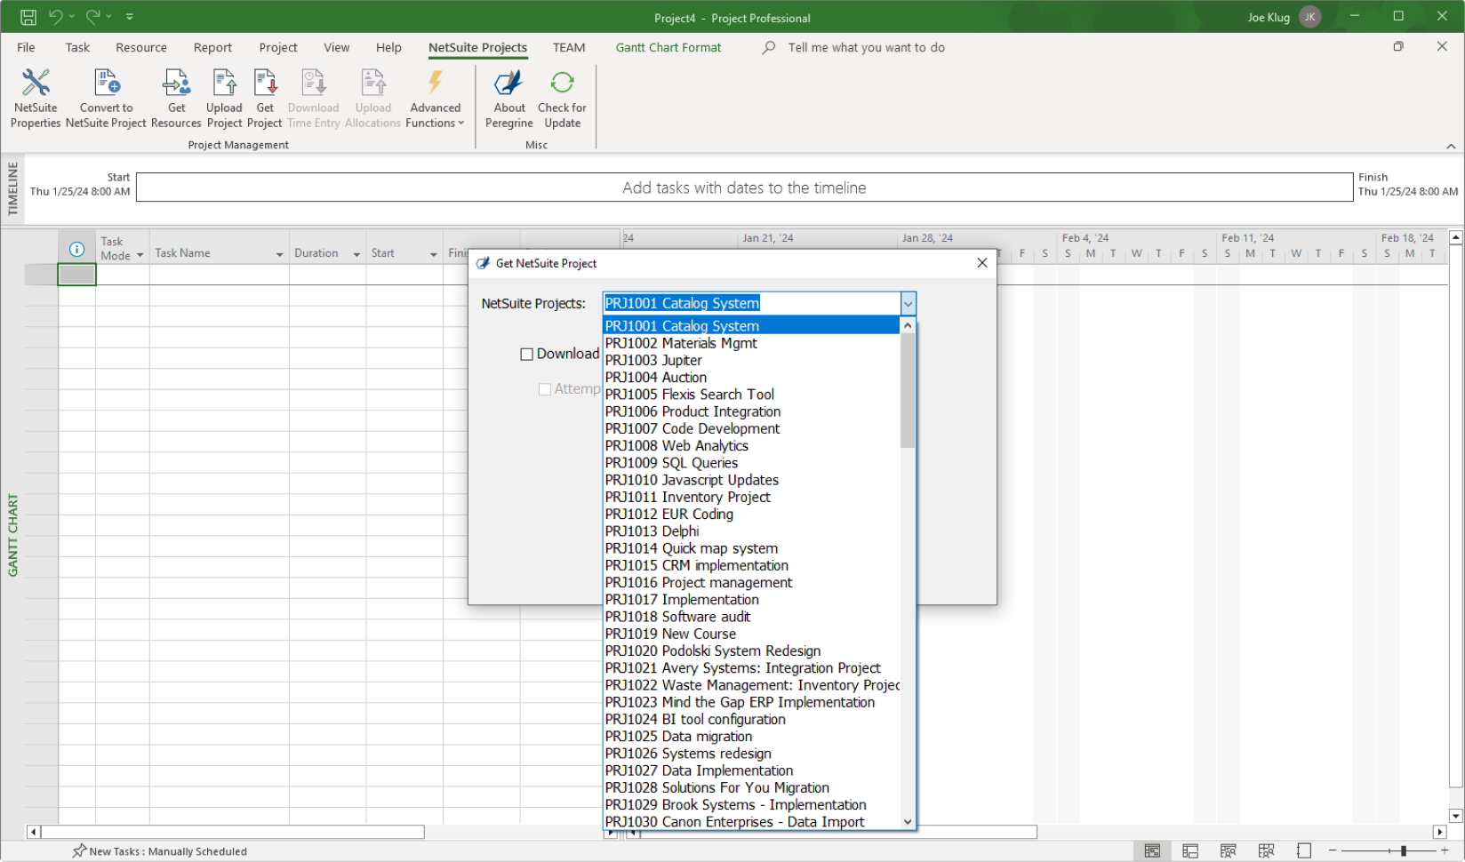Image resolution: width=1465 pixels, height=862 pixels.
Task: Open Task Name column filter arrow
Action: [x=279, y=254]
